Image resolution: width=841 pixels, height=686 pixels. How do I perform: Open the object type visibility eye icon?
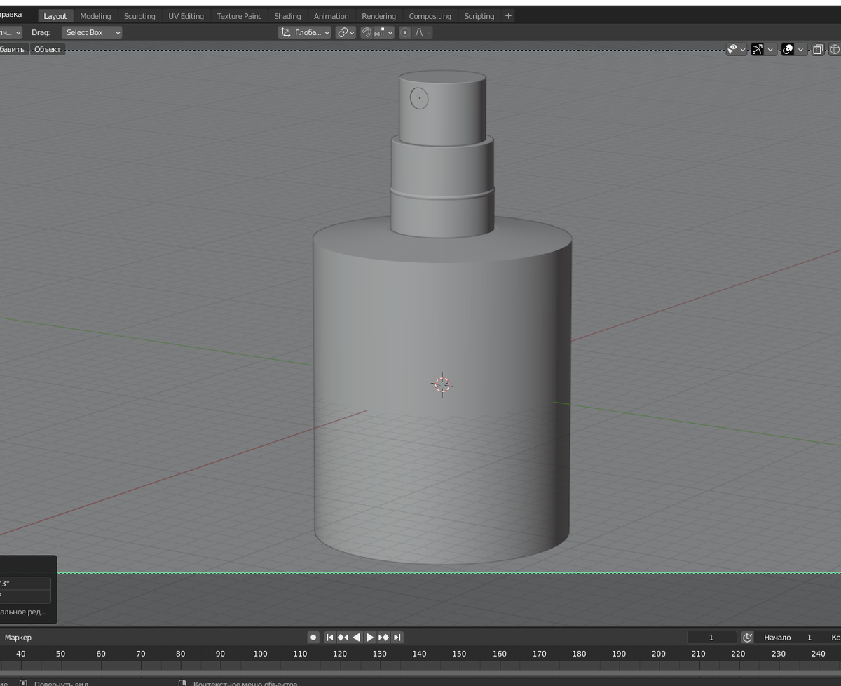pos(732,49)
